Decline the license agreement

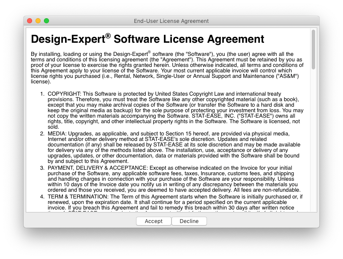[x=189, y=221]
